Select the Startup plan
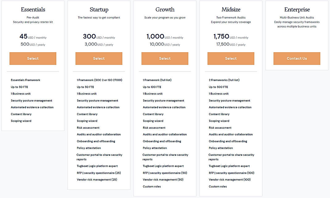Image resolution: width=330 pixels, height=198 pixels. 99,59
